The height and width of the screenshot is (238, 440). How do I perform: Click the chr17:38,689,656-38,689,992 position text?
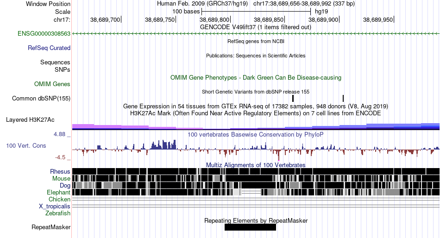[304, 4]
